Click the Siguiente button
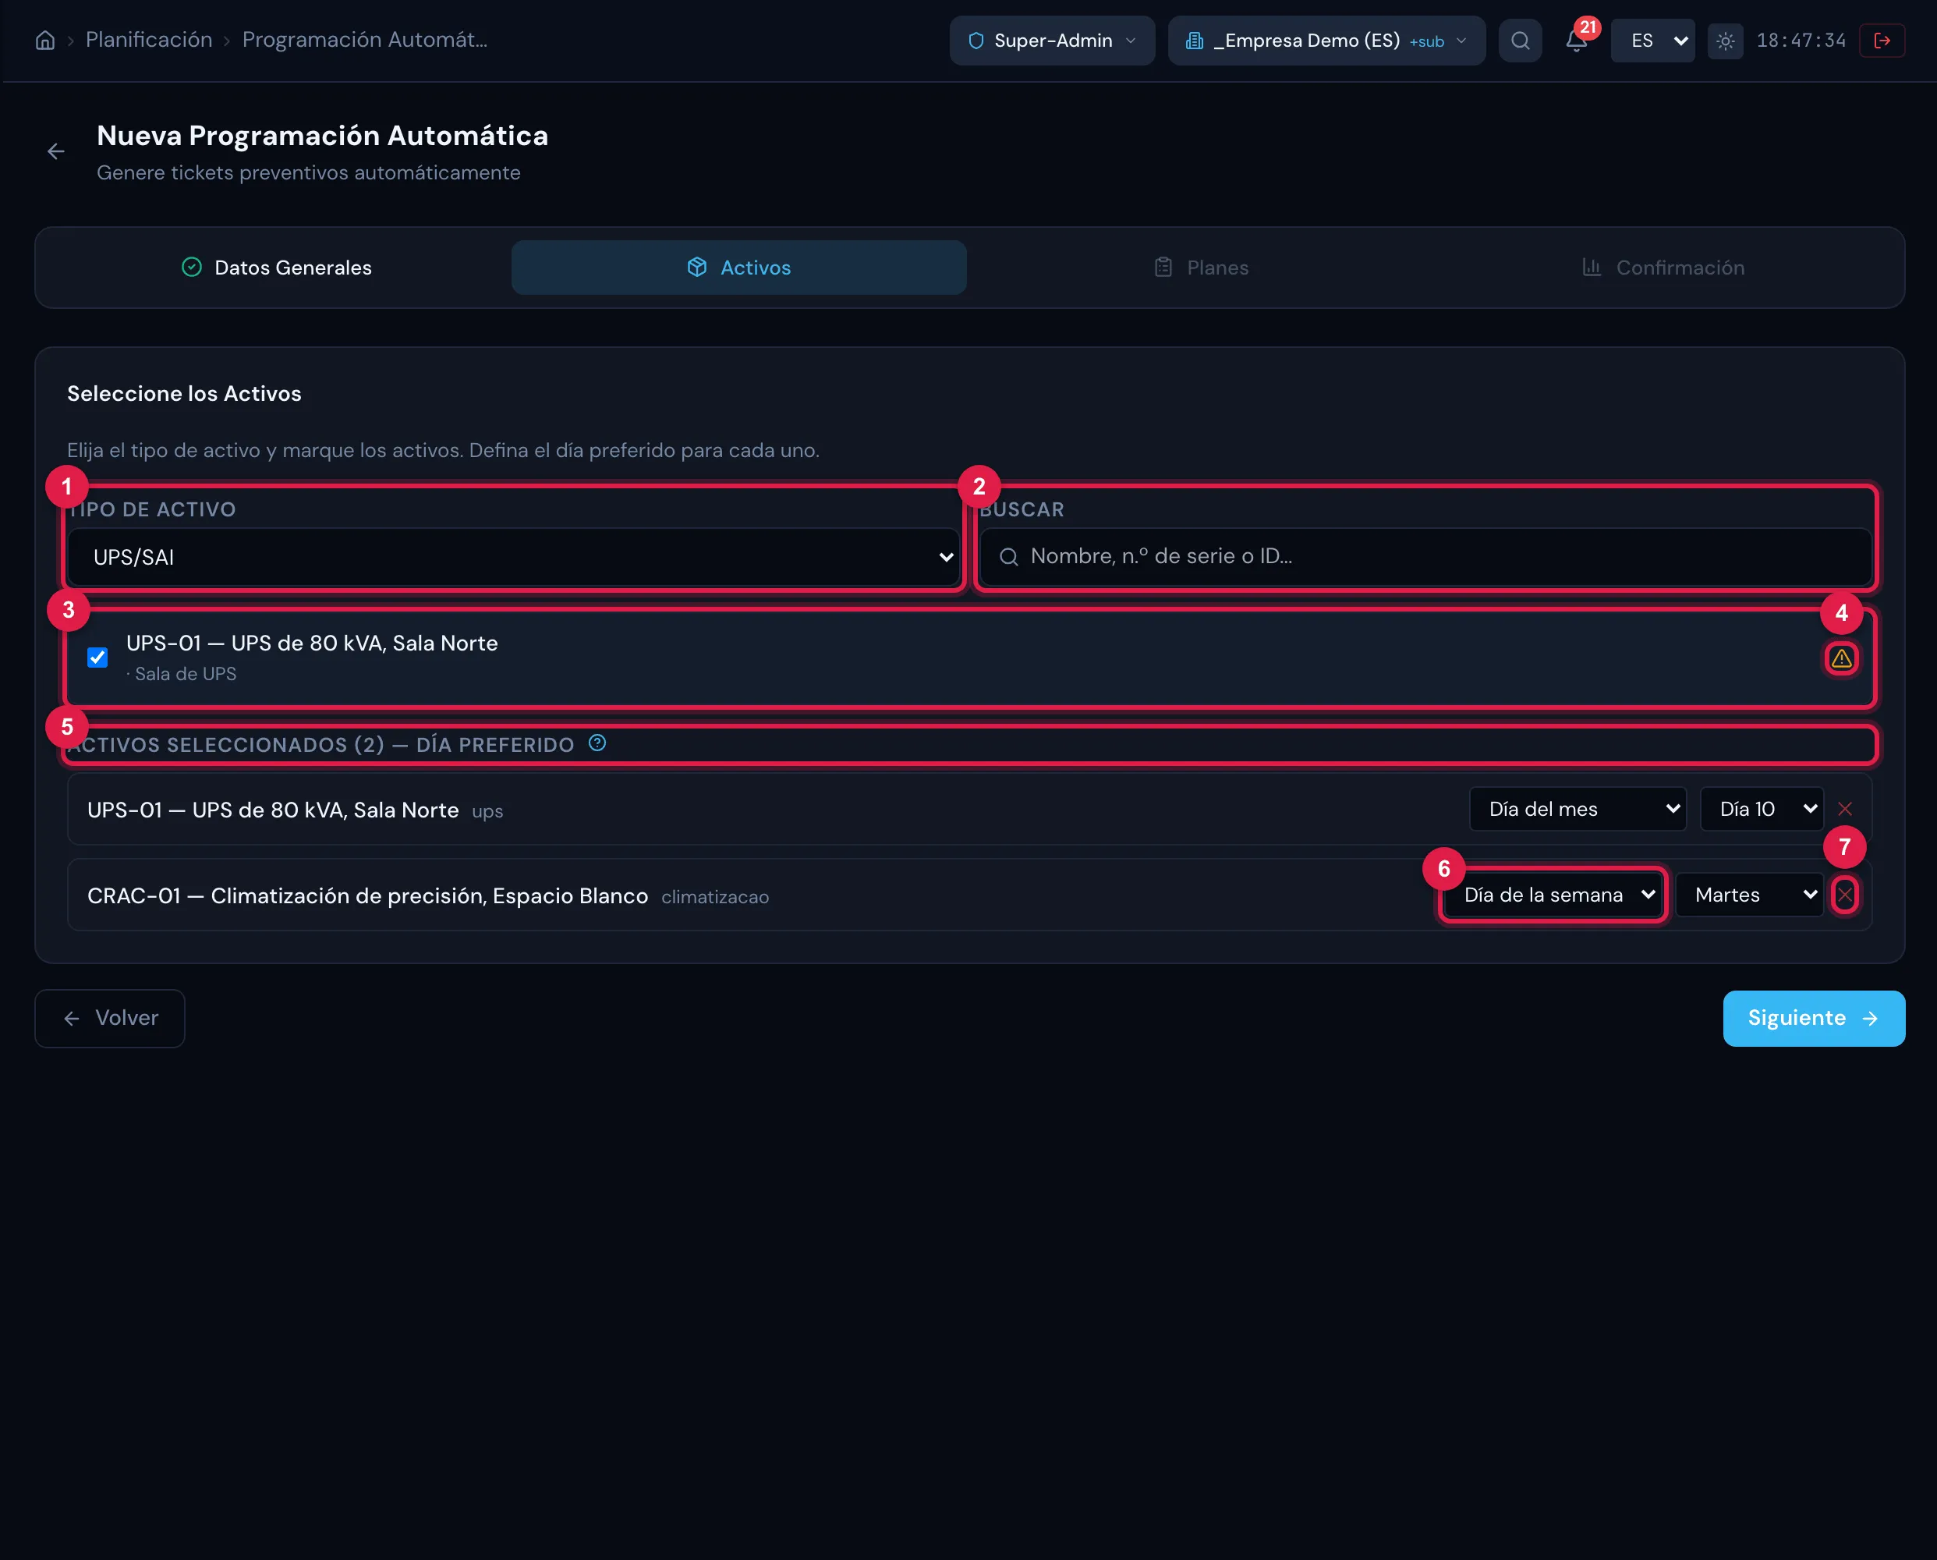 [1813, 1018]
